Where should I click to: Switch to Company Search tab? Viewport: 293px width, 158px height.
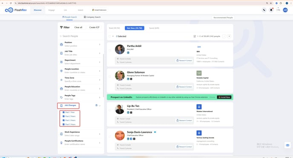(92, 17)
